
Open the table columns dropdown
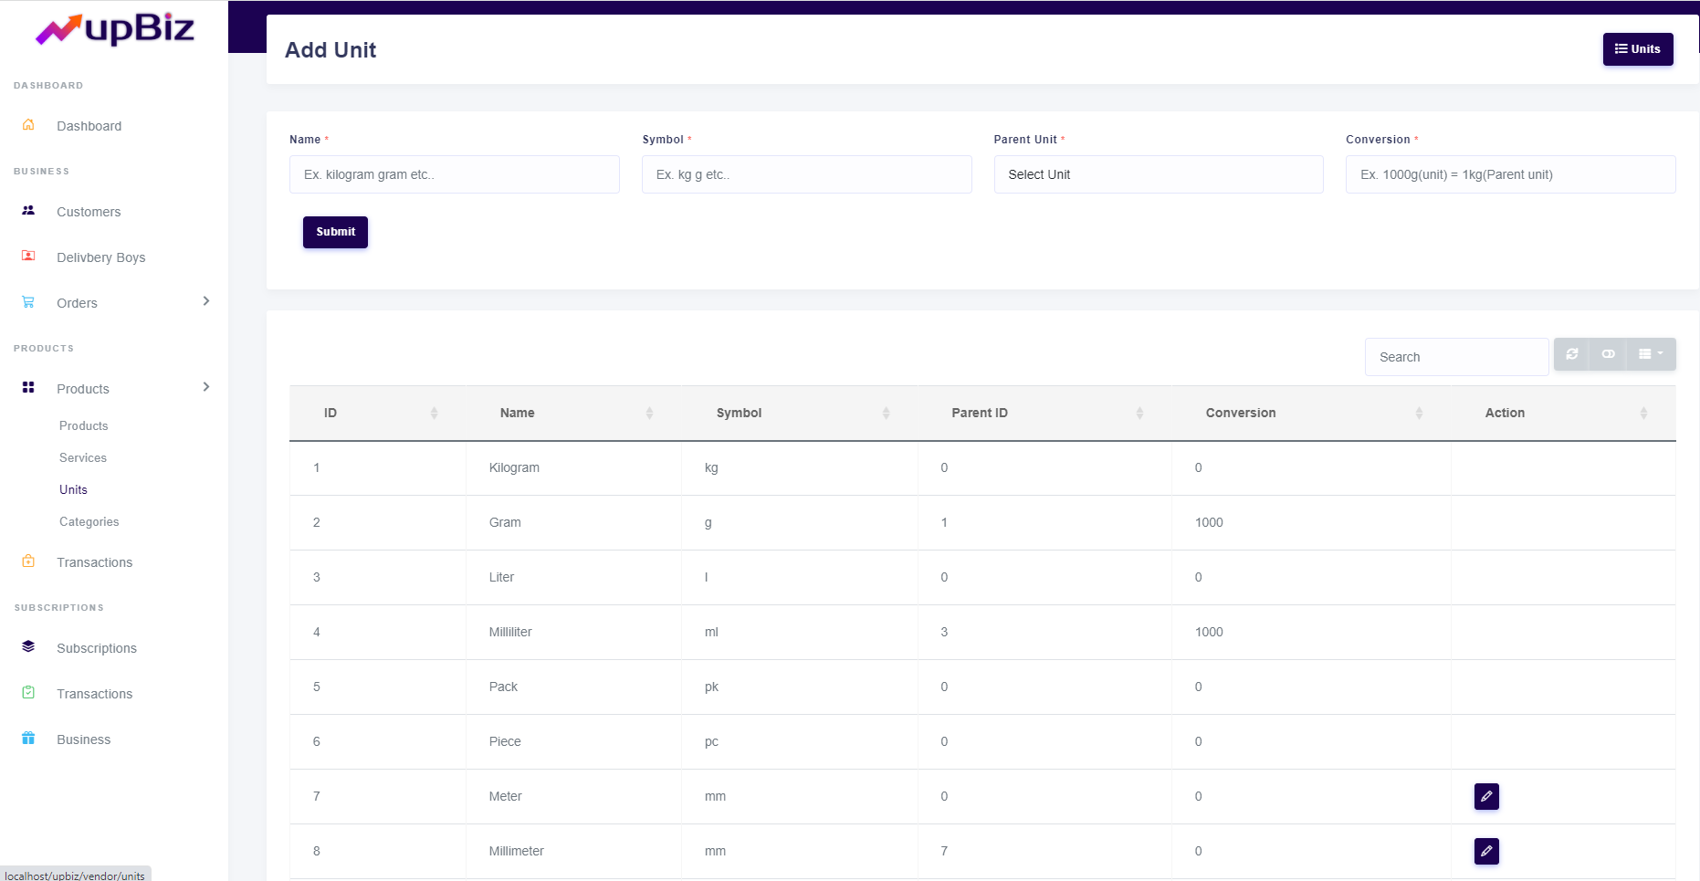pyautogui.click(x=1650, y=354)
